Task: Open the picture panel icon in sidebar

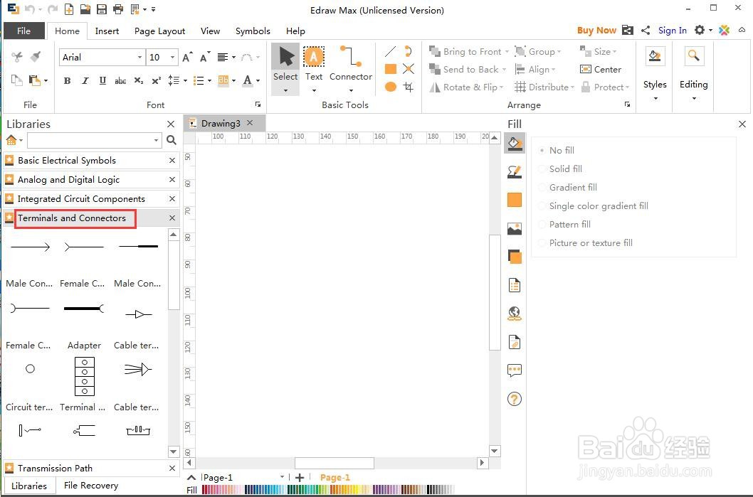Action: 515,229
